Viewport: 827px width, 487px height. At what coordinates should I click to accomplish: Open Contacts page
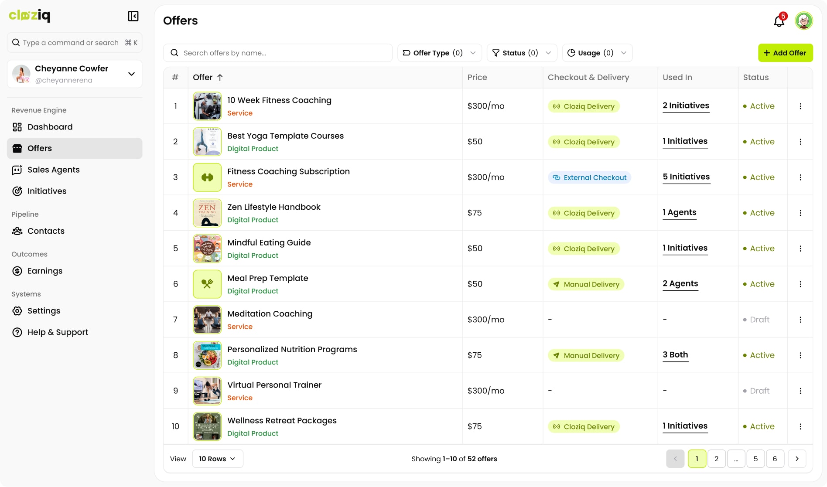pyautogui.click(x=75, y=231)
